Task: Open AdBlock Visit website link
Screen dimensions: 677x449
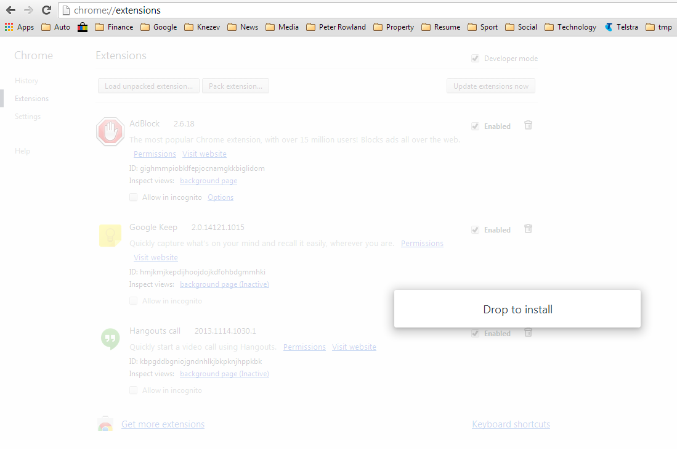Action: point(205,154)
